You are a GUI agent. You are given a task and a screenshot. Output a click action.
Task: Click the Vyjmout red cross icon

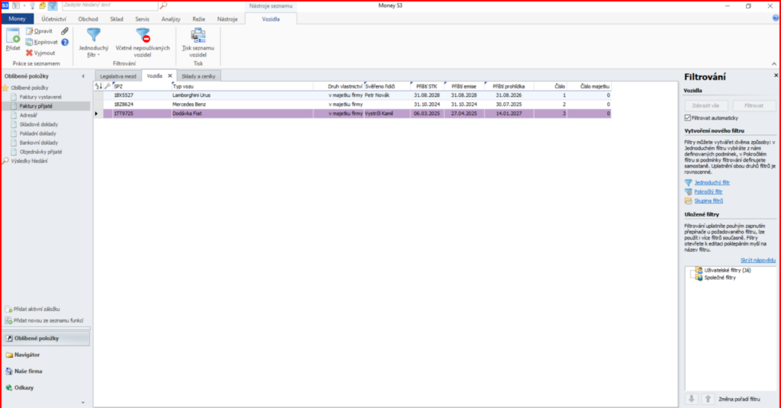tap(30, 53)
